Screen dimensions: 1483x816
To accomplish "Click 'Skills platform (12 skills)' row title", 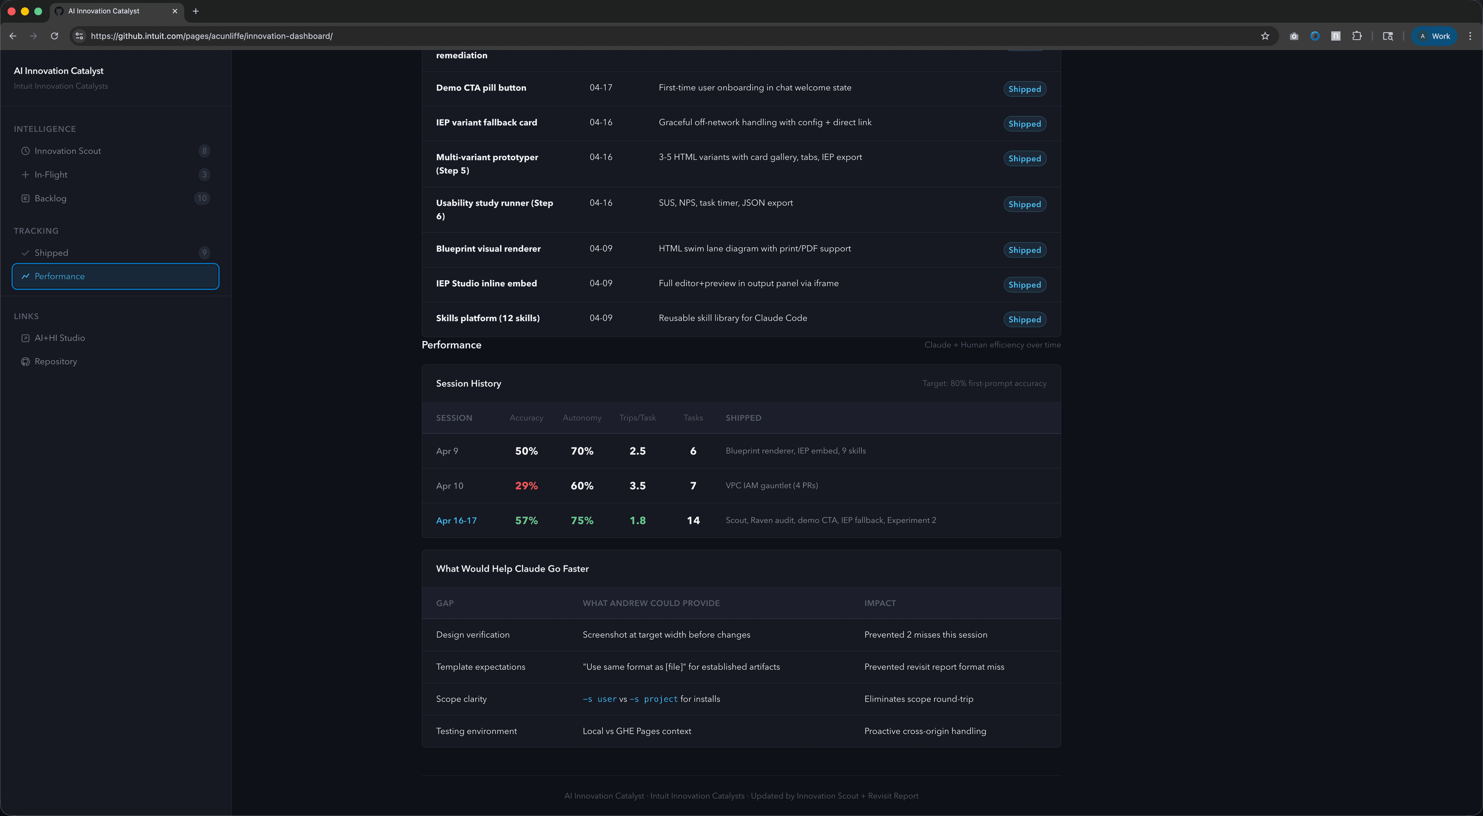I will click(x=488, y=318).
